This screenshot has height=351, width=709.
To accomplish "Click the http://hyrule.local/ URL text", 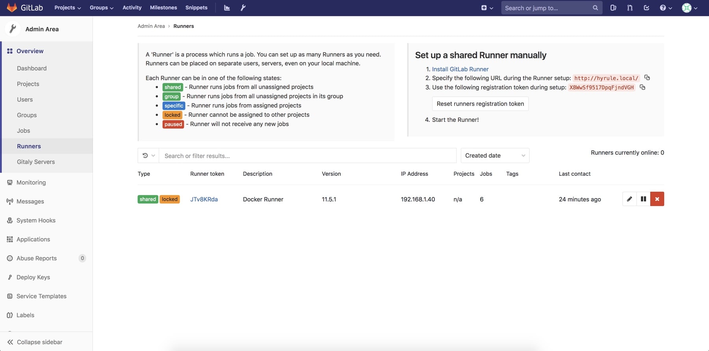I will pyautogui.click(x=606, y=78).
